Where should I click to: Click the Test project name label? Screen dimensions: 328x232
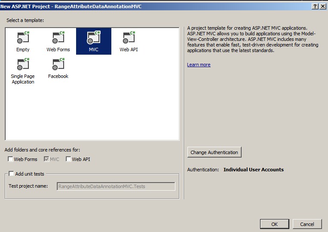[28, 186]
